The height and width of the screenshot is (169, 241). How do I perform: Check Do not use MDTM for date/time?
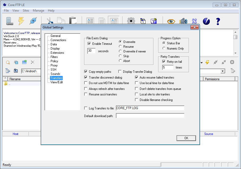click(x=86, y=83)
